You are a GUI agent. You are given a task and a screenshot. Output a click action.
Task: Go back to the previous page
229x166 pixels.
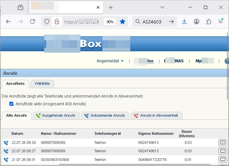coord(8,22)
